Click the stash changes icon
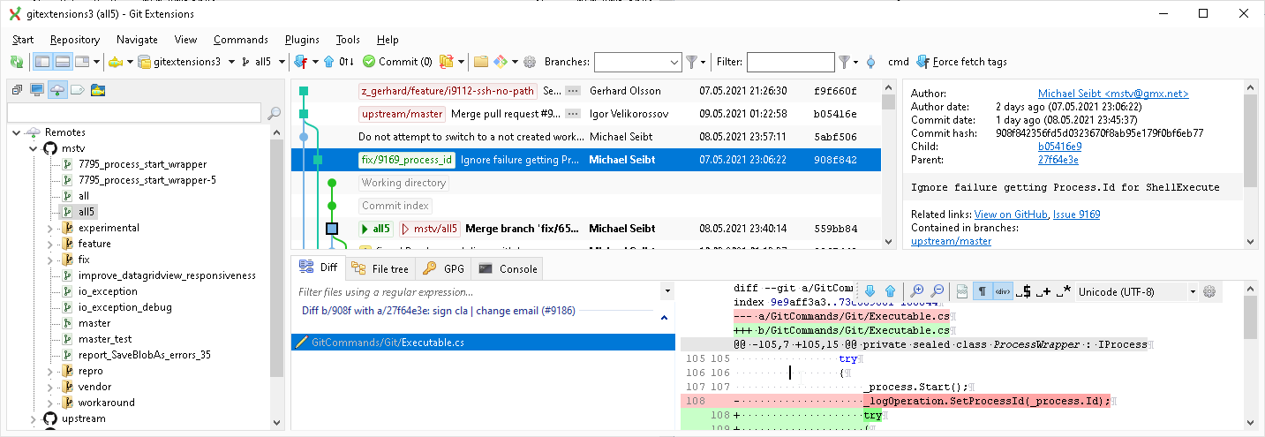The width and height of the screenshot is (1265, 437). pyautogui.click(x=447, y=62)
